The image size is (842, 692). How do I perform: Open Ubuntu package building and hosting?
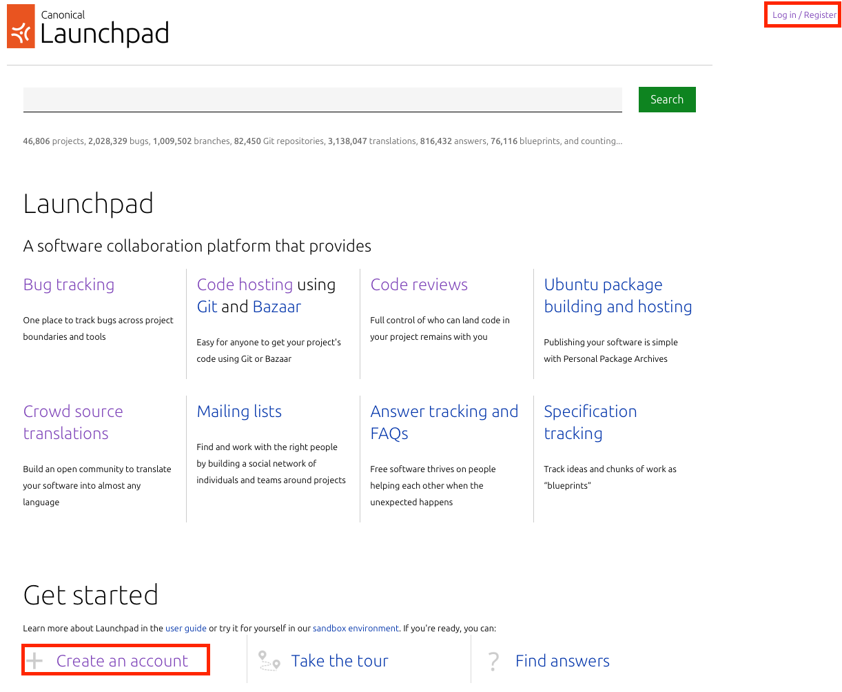pyautogui.click(x=618, y=296)
